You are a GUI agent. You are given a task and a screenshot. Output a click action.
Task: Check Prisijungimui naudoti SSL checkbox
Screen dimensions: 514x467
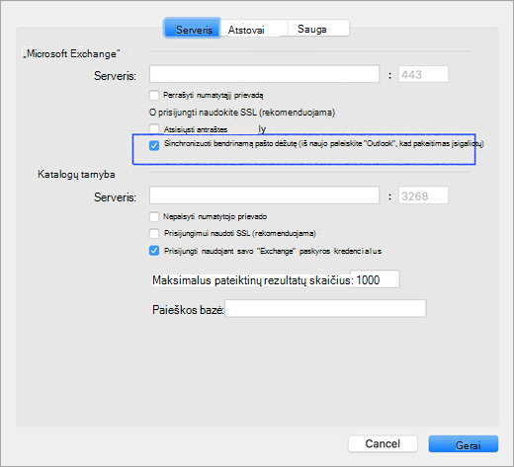[x=154, y=234]
